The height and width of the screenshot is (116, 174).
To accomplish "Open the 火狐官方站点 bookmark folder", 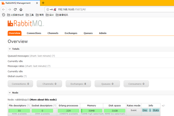I will 15,15.
